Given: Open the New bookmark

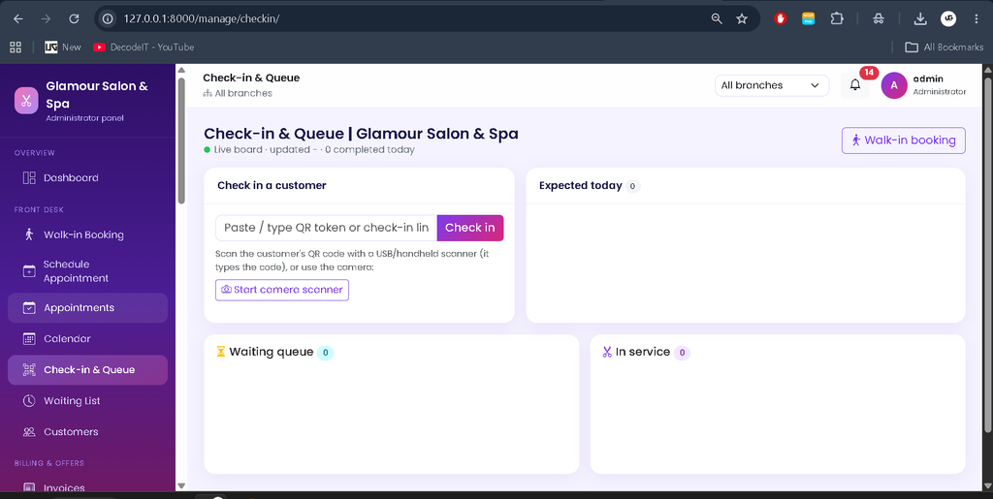Looking at the screenshot, I should [63, 47].
